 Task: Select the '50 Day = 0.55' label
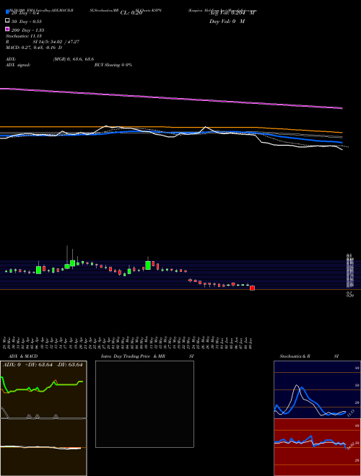pos(27,22)
